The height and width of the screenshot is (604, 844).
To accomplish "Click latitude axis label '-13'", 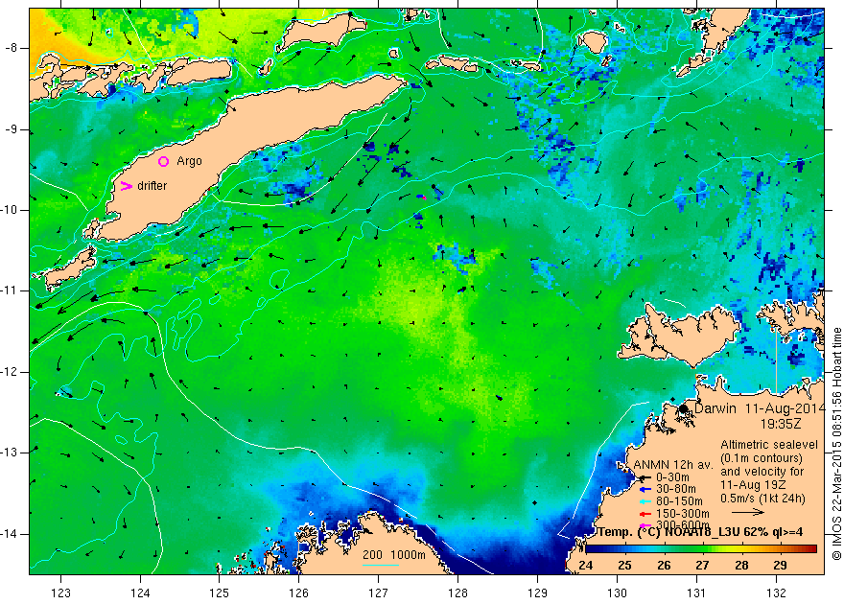I will coord(10,453).
